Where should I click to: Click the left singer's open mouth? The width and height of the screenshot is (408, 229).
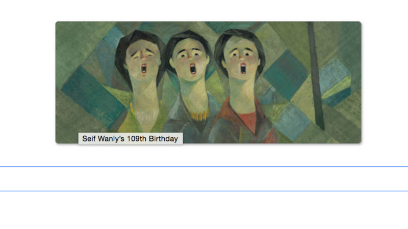(143, 68)
